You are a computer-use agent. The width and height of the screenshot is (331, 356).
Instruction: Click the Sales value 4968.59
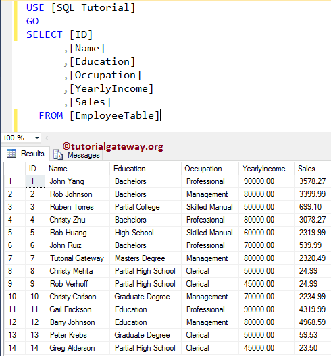(x=312, y=322)
